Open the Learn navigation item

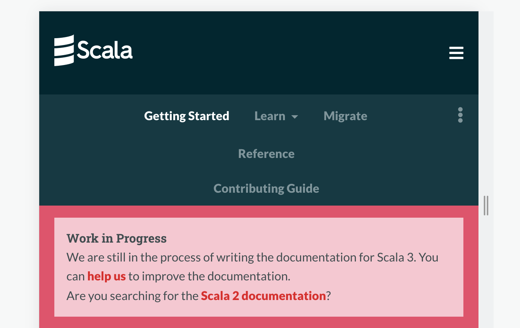270,116
